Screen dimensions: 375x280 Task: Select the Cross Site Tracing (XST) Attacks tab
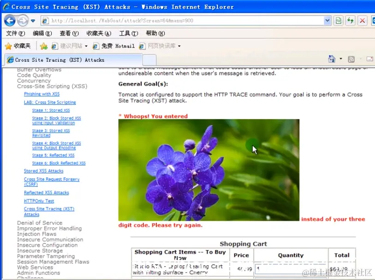[74, 60]
